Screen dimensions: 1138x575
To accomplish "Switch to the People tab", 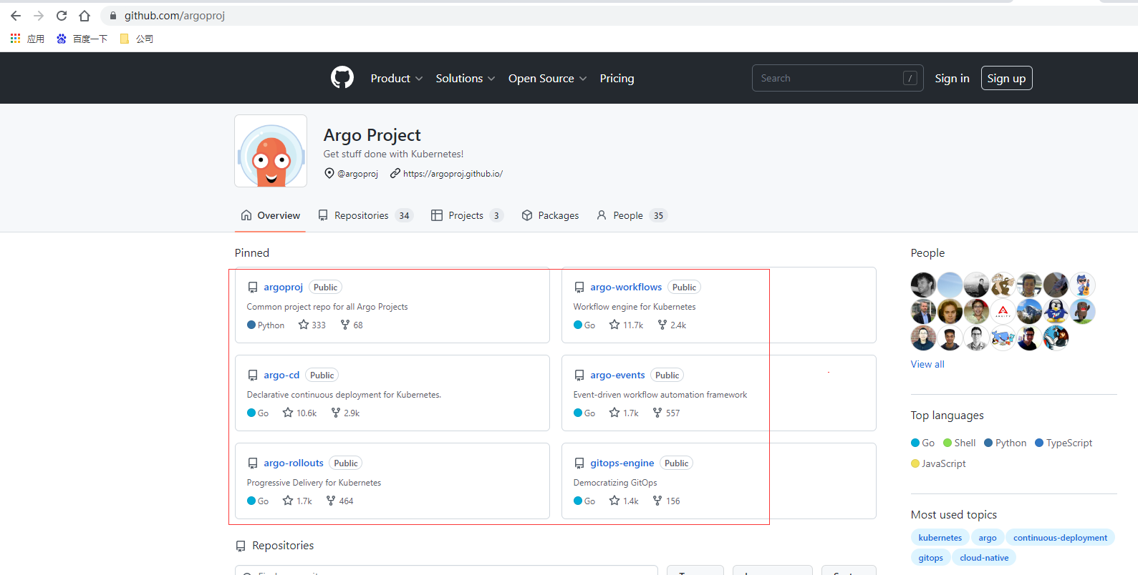I will pyautogui.click(x=632, y=215).
